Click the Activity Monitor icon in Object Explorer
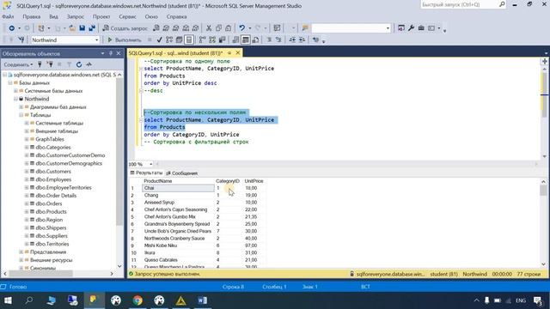The width and height of the screenshot is (550, 309). click(x=89, y=64)
